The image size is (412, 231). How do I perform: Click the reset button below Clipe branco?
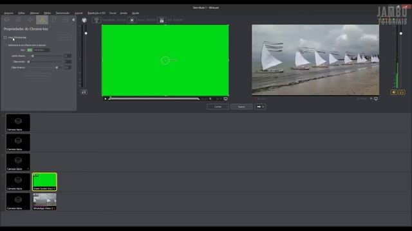pyautogui.click(x=37, y=76)
